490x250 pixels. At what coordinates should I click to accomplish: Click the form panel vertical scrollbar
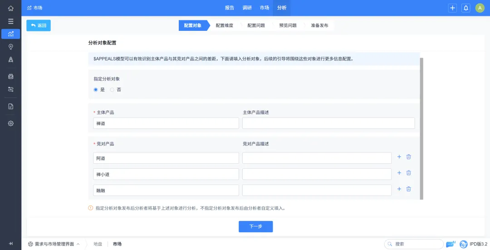click(421, 128)
